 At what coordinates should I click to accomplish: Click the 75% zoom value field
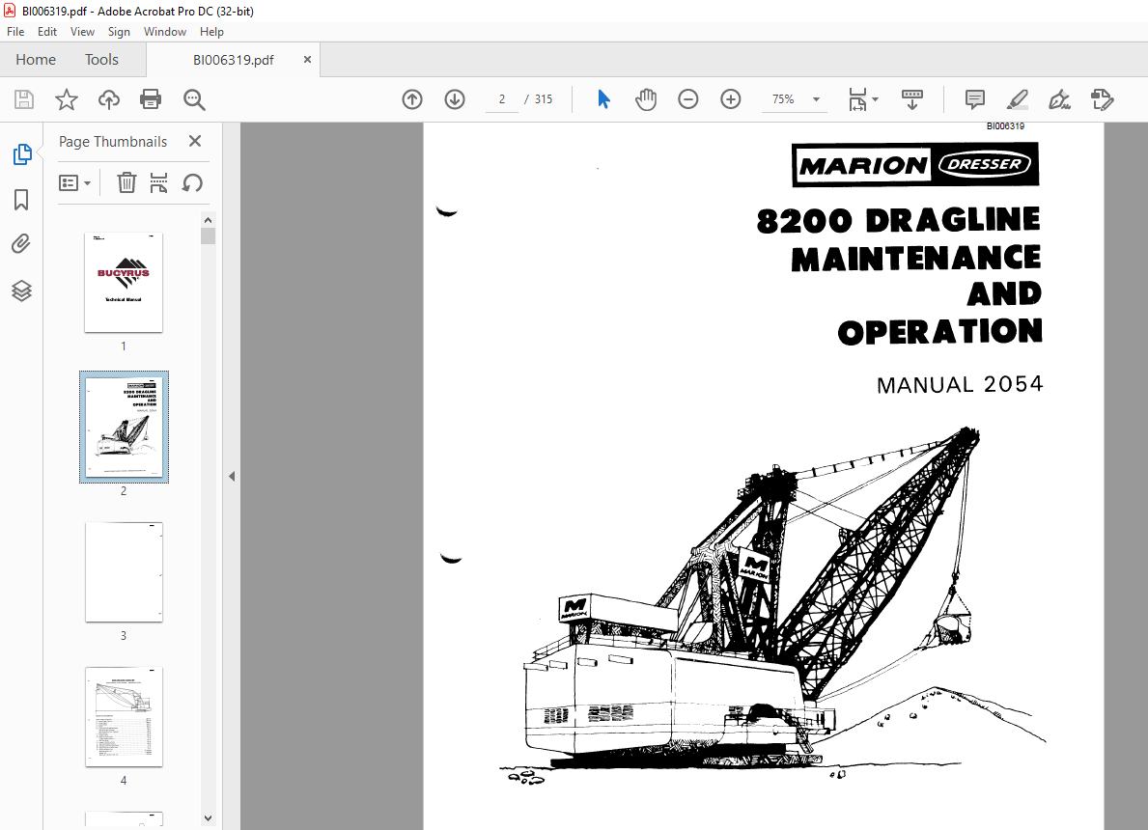(x=783, y=99)
